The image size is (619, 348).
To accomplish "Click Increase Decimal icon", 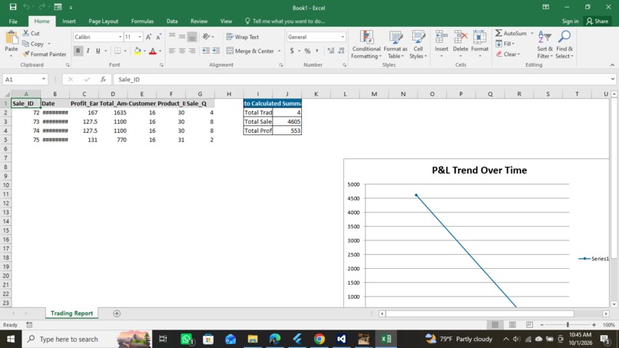I will (331, 51).
